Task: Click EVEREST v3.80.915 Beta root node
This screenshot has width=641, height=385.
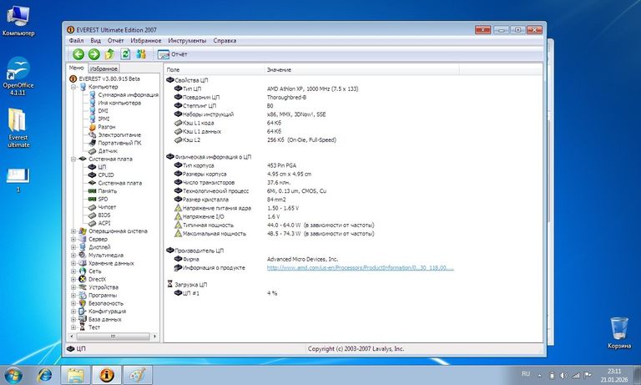Action: tap(109, 79)
